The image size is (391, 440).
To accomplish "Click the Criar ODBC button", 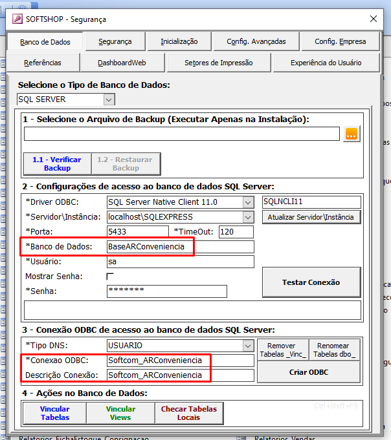I will pos(309,372).
